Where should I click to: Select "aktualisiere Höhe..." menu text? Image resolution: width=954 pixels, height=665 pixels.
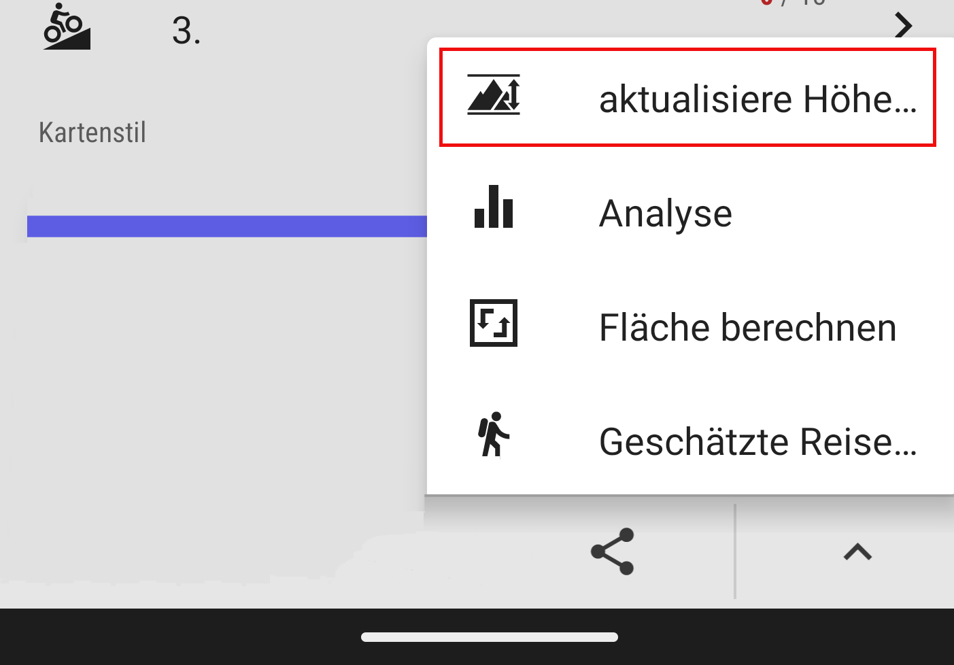(757, 99)
